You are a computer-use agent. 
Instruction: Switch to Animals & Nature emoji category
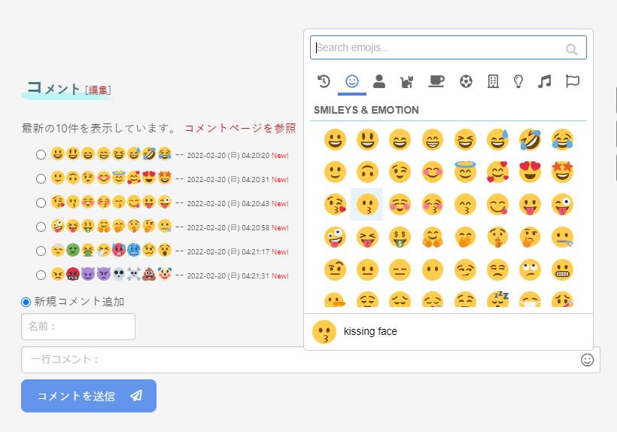pyautogui.click(x=408, y=81)
